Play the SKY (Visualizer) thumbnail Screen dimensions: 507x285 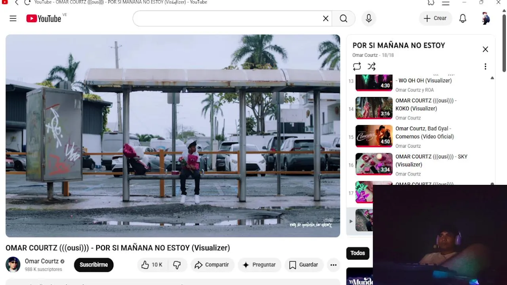pyautogui.click(x=374, y=164)
